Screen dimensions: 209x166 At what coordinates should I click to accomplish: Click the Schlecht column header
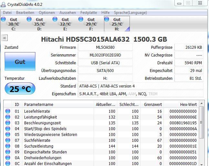coord(129,104)
